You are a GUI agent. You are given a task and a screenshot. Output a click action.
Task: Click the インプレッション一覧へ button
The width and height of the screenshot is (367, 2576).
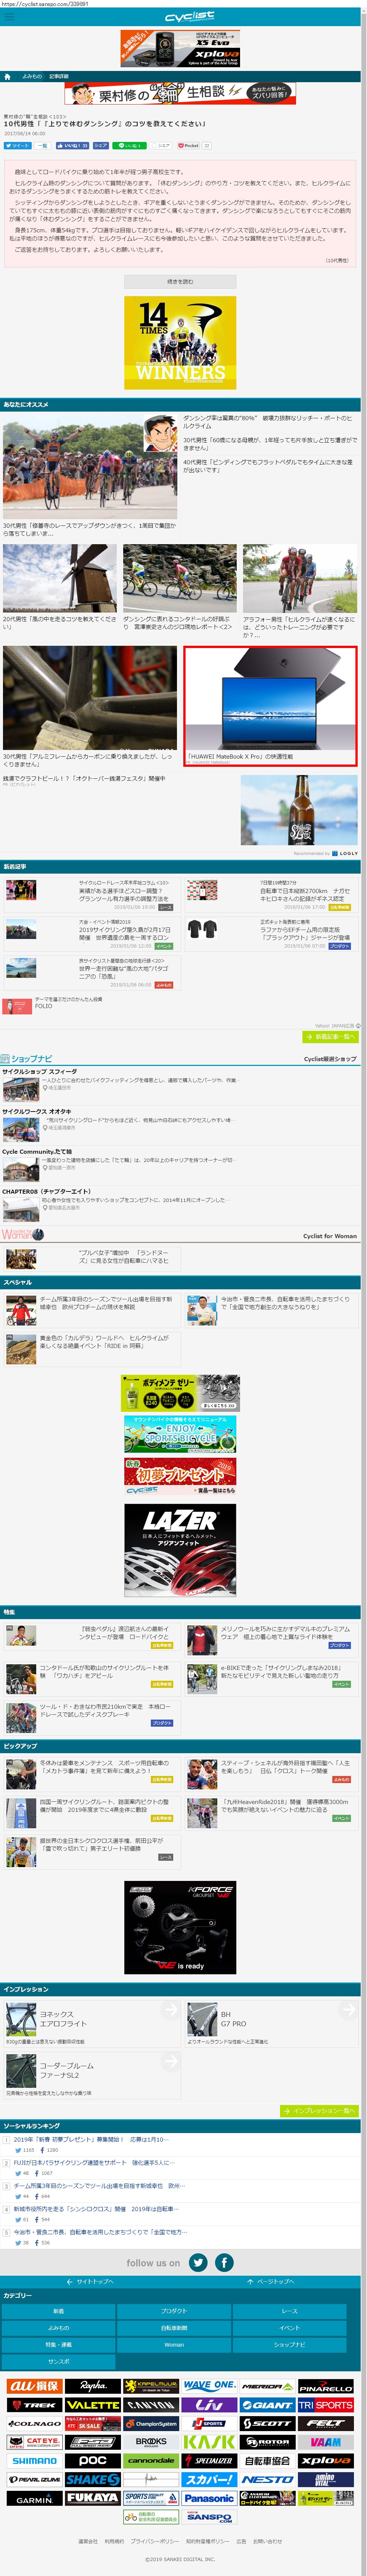[x=319, y=2111]
